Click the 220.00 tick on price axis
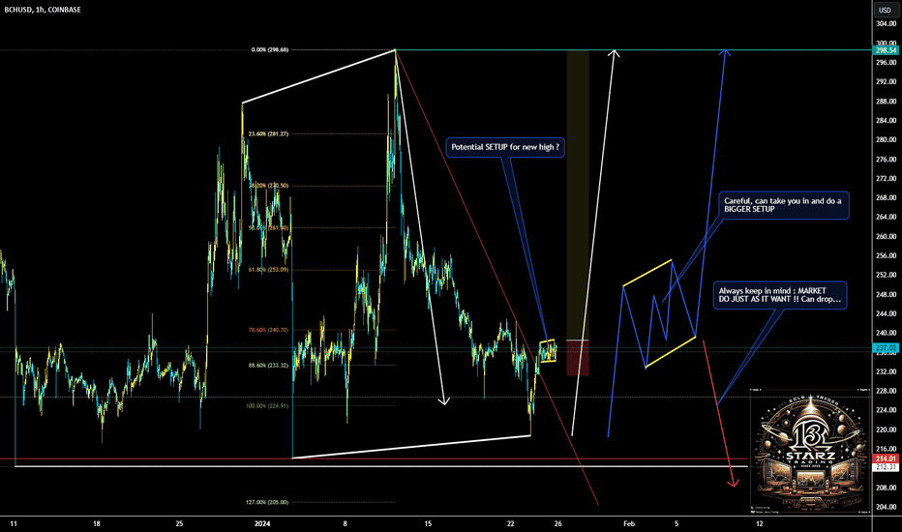 pyautogui.click(x=886, y=429)
